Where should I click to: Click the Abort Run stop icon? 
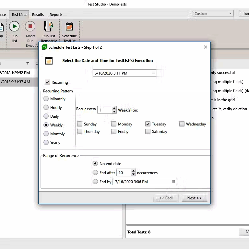(30, 26)
